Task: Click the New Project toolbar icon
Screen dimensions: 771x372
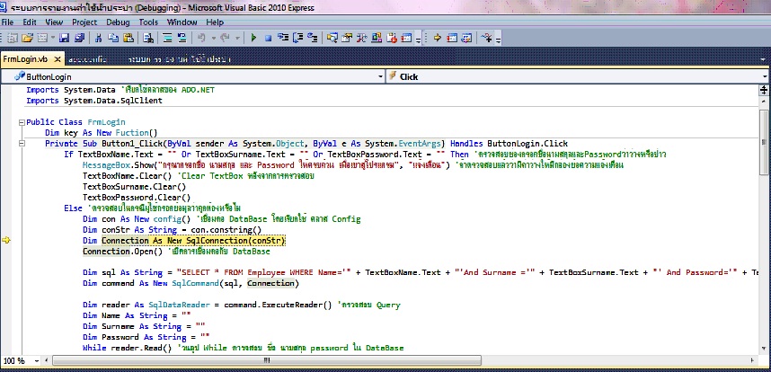Action: coord(13,38)
